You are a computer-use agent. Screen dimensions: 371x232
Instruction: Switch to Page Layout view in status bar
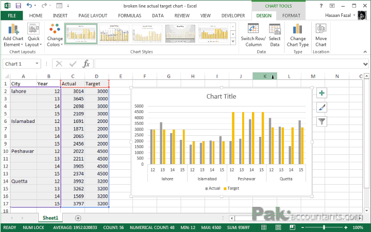click(x=278, y=227)
